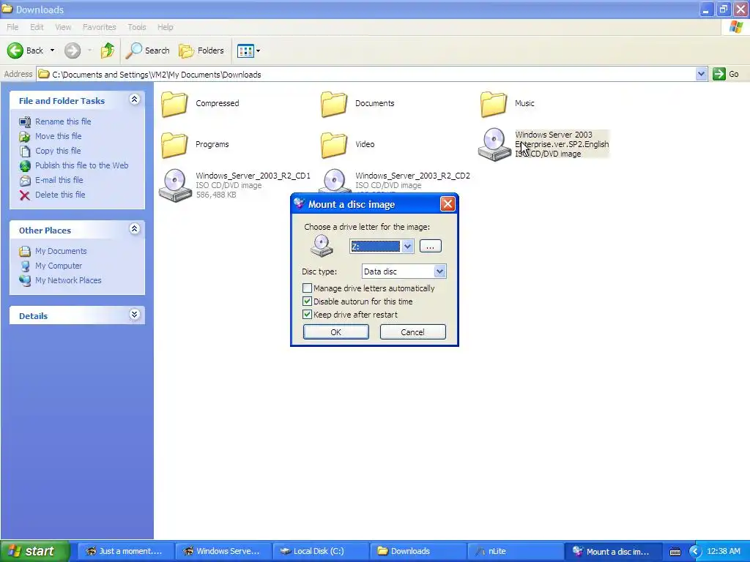This screenshot has height=562, width=750.
Task: Click the Forward arrow icon
Action: pos(73,50)
